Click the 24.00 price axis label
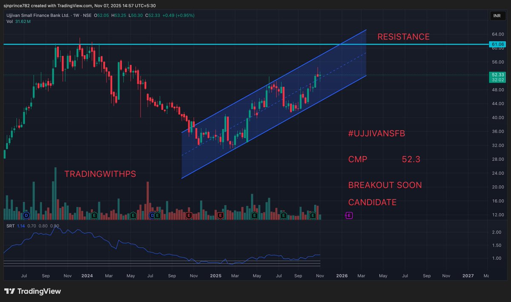Screen dimensions: 511x302 [x=498, y=173]
